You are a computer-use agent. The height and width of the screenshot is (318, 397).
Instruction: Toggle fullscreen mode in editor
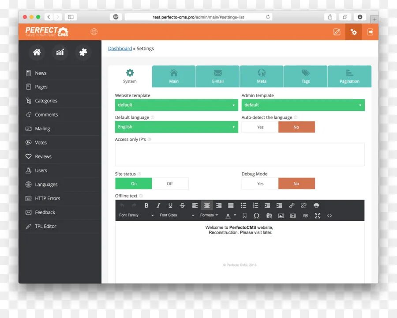(318, 216)
